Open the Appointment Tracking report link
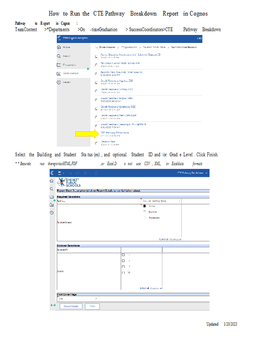Image resolution: width=260 pixels, height=337 pixels. (x=122, y=72)
